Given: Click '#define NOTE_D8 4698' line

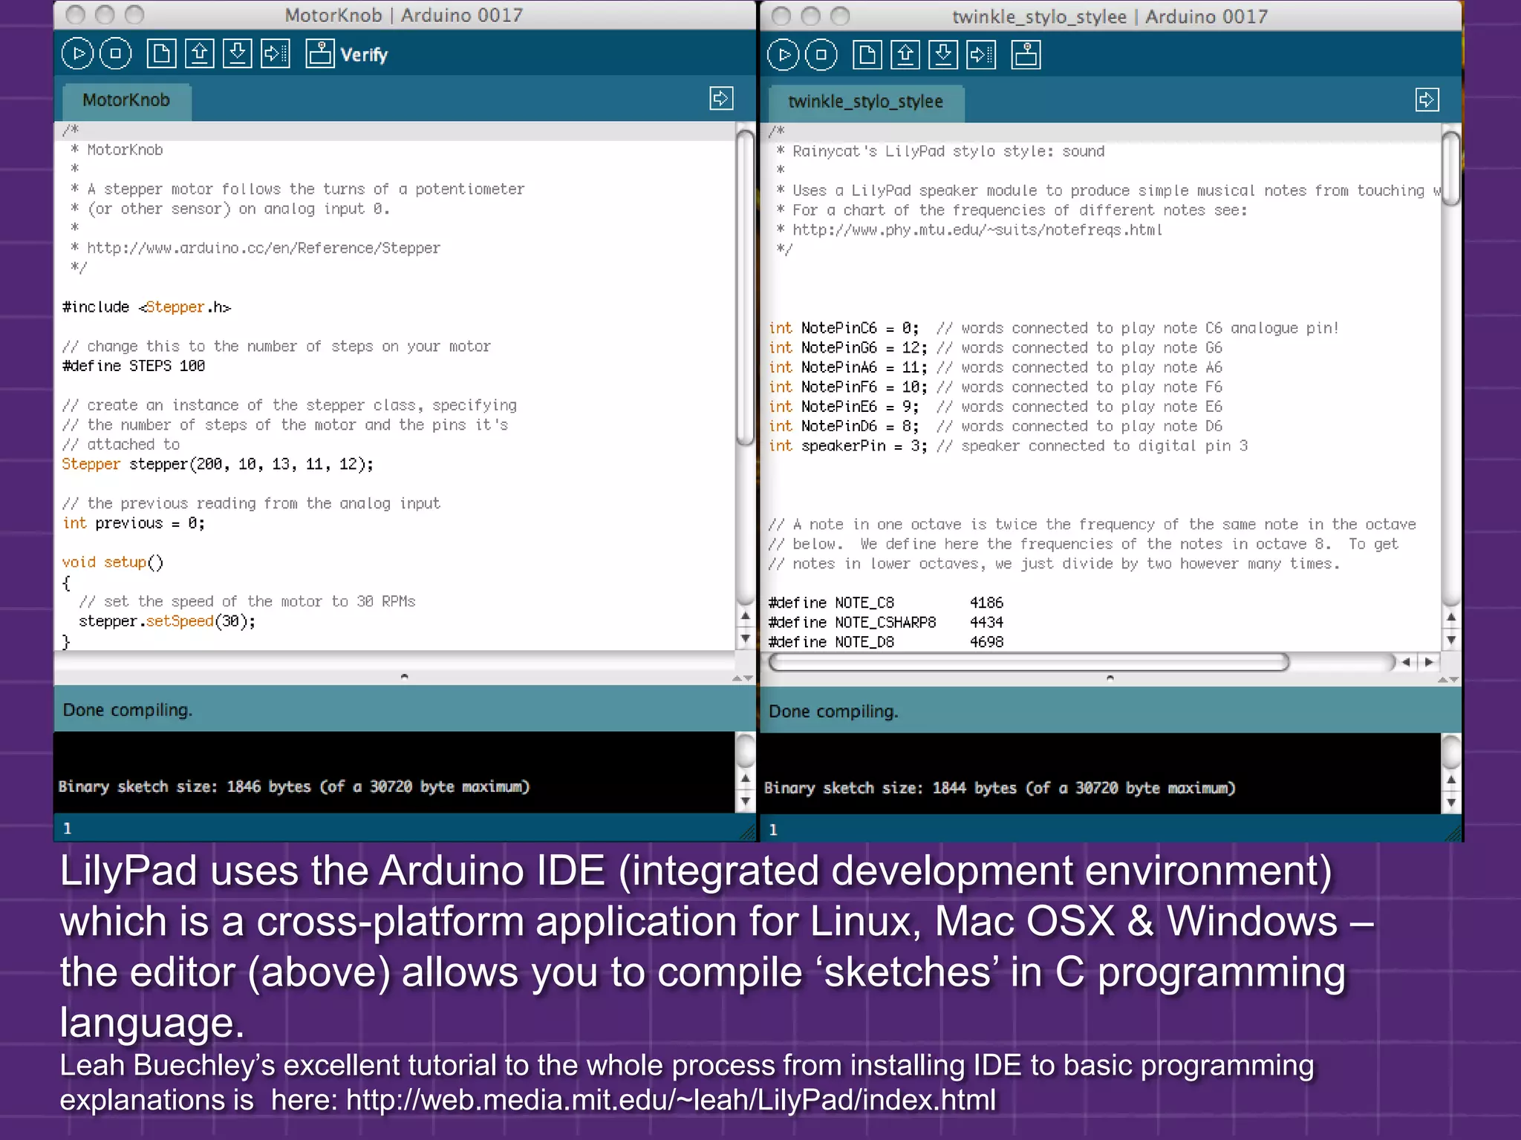Looking at the screenshot, I should click(x=885, y=642).
